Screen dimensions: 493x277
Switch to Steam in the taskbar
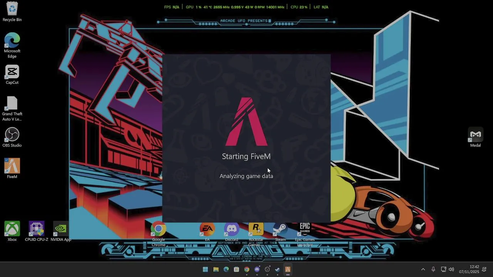pyautogui.click(x=277, y=269)
